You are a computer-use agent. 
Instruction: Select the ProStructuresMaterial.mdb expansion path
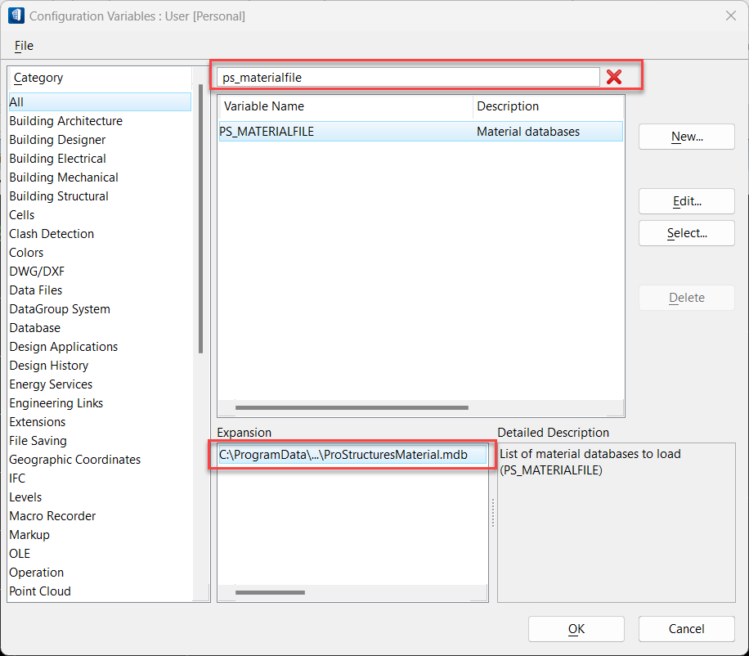click(352, 455)
